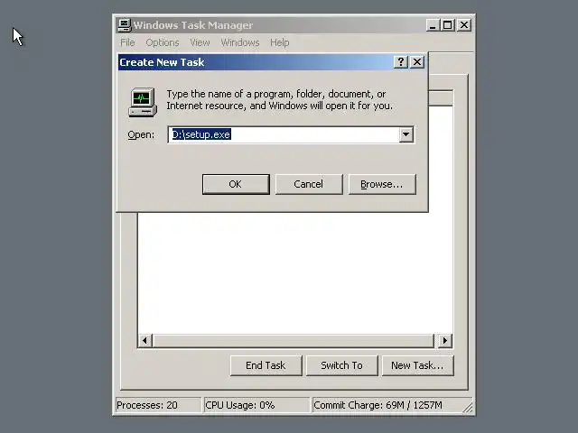Expand the Open combo box dropdown arrow
578x433 pixels.
(406, 134)
